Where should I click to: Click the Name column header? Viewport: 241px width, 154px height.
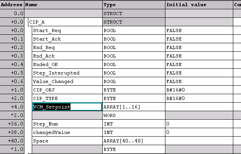(x=63, y=5)
